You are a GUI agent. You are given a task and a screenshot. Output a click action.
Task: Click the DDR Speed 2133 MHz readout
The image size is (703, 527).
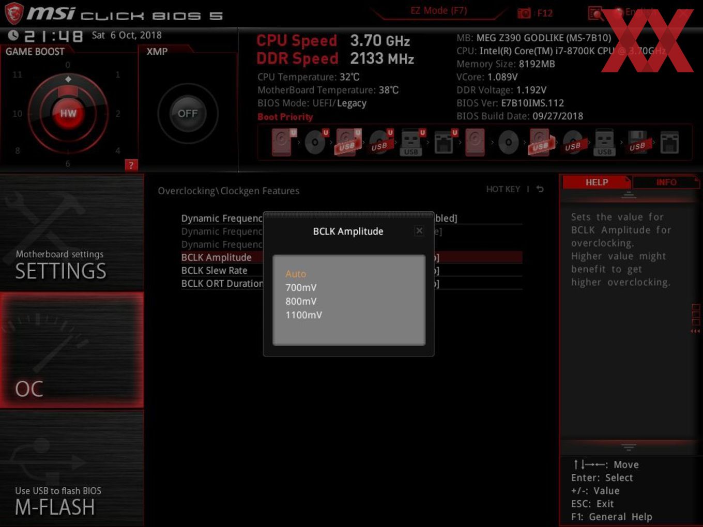335,58
